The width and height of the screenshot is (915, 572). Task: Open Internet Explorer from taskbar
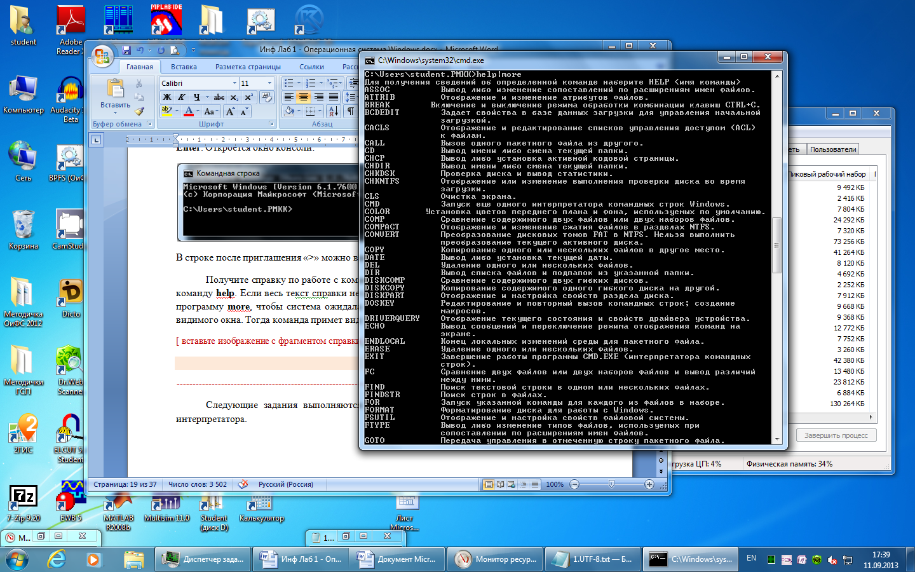57,559
